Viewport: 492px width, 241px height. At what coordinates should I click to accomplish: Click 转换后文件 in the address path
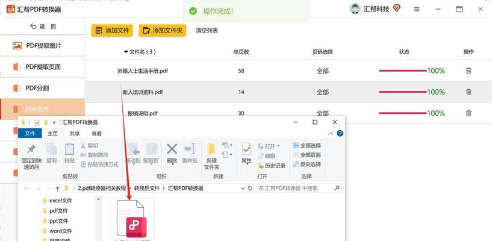pyautogui.click(x=147, y=188)
